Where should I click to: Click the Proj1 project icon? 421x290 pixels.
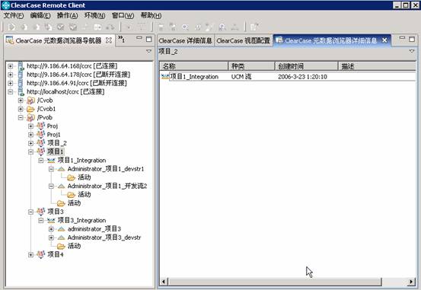coord(41,135)
